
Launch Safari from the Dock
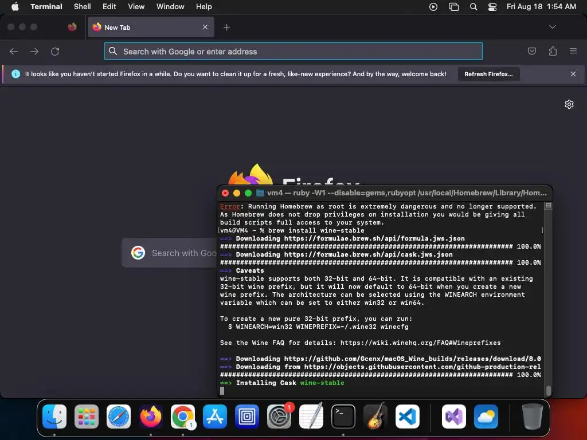119,416
